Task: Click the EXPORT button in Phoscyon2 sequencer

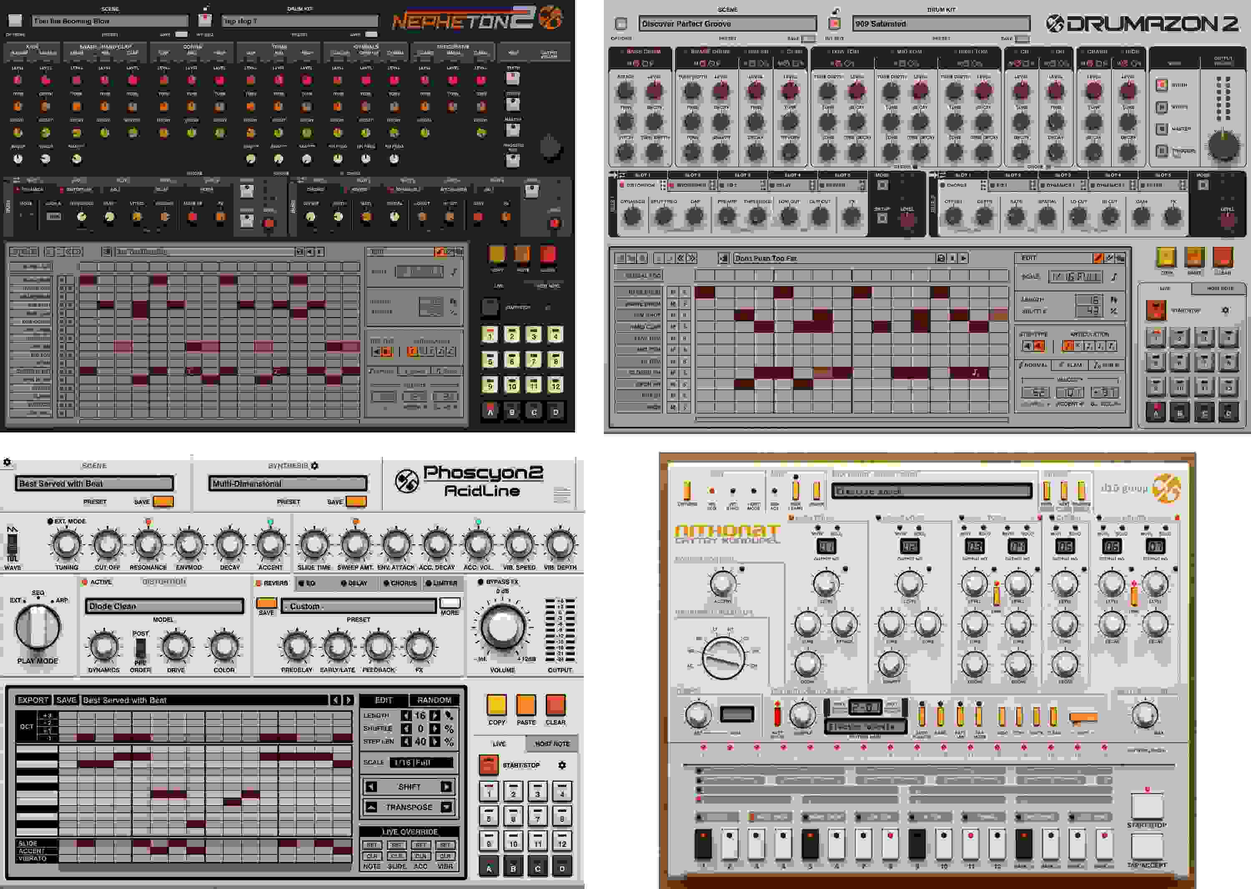Action: click(33, 700)
